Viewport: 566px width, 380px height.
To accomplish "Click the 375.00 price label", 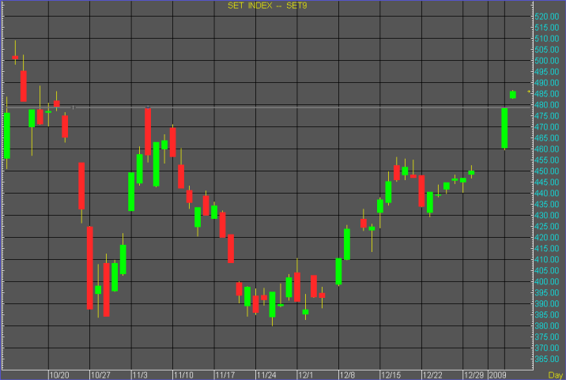I will 547,337.
